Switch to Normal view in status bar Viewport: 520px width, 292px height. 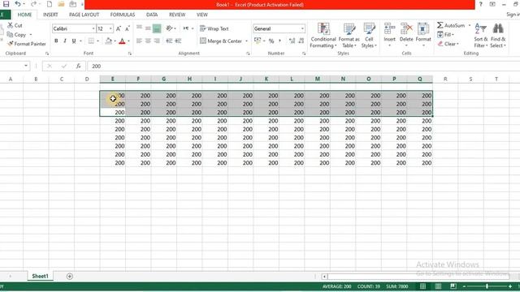pyautogui.click(x=422, y=286)
